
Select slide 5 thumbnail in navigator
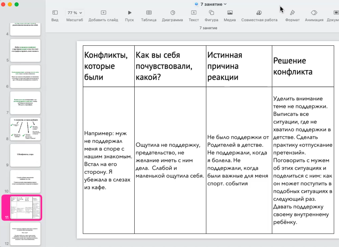25,50
